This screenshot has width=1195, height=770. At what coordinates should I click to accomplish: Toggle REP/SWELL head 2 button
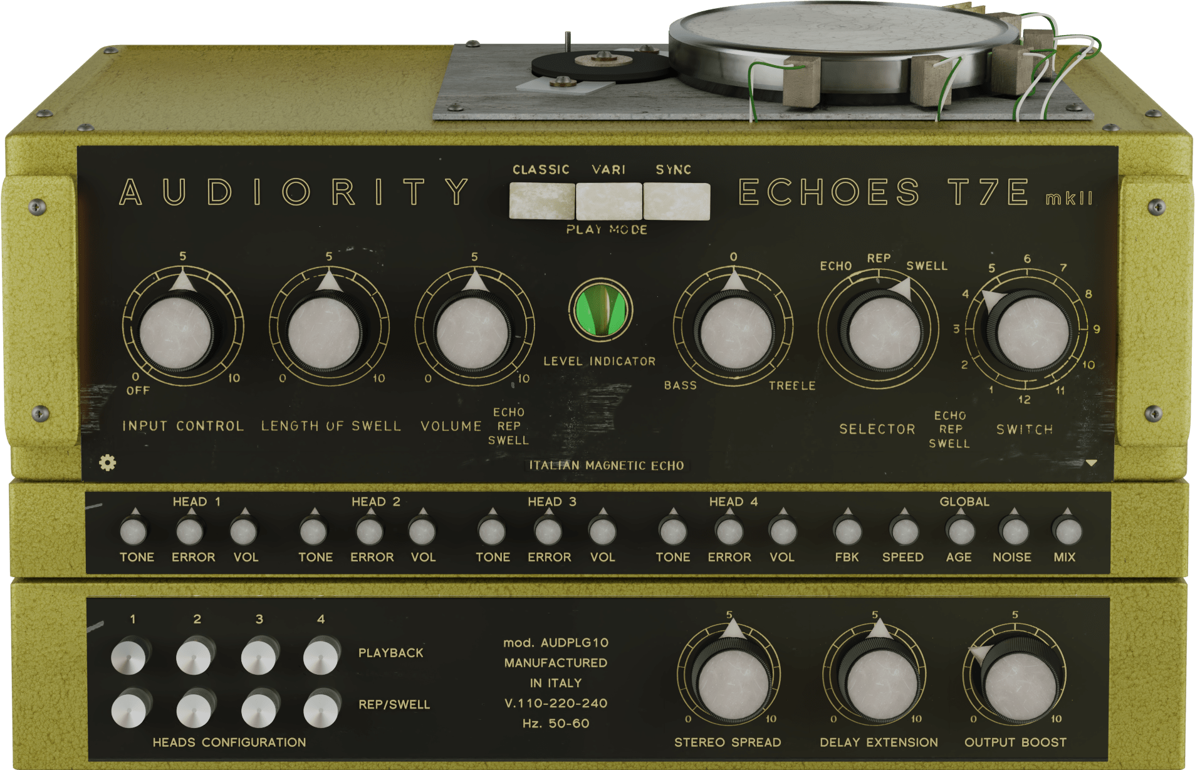pyautogui.click(x=195, y=709)
